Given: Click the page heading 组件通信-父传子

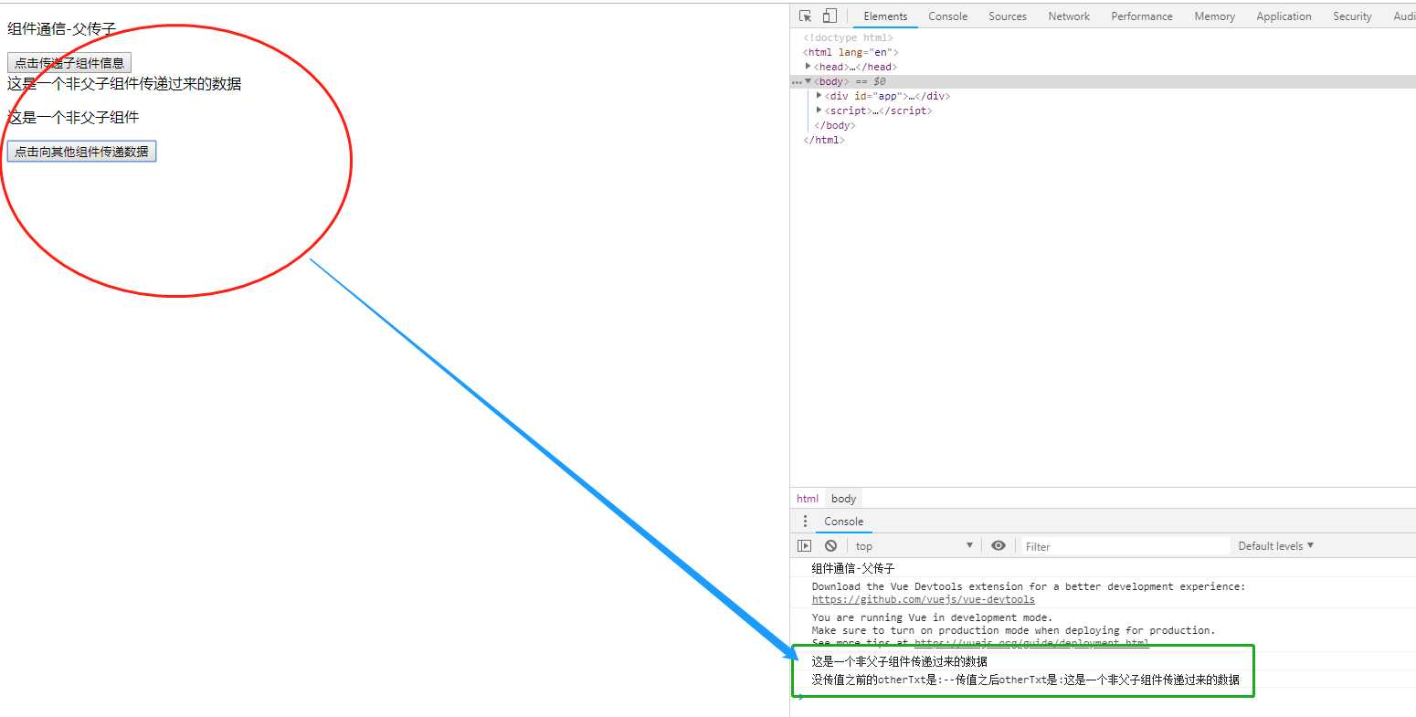Looking at the screenshot, I should coord(62,29).
